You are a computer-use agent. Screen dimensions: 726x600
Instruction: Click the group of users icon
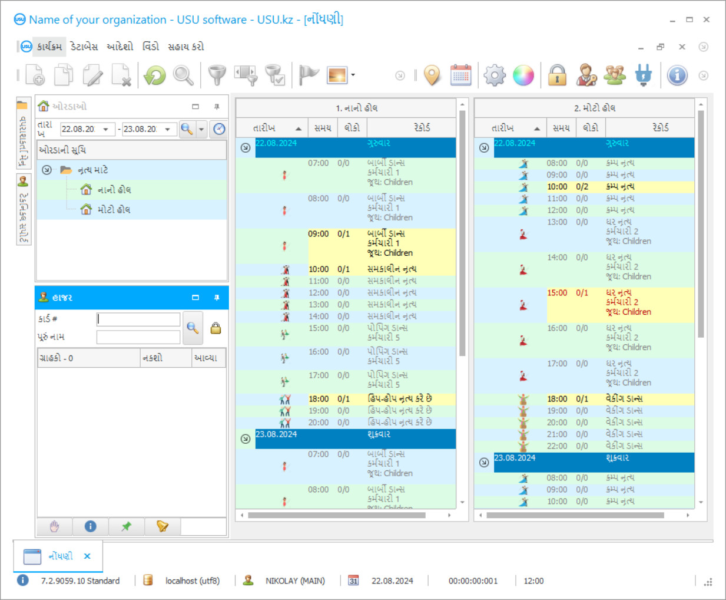[615, 75]
